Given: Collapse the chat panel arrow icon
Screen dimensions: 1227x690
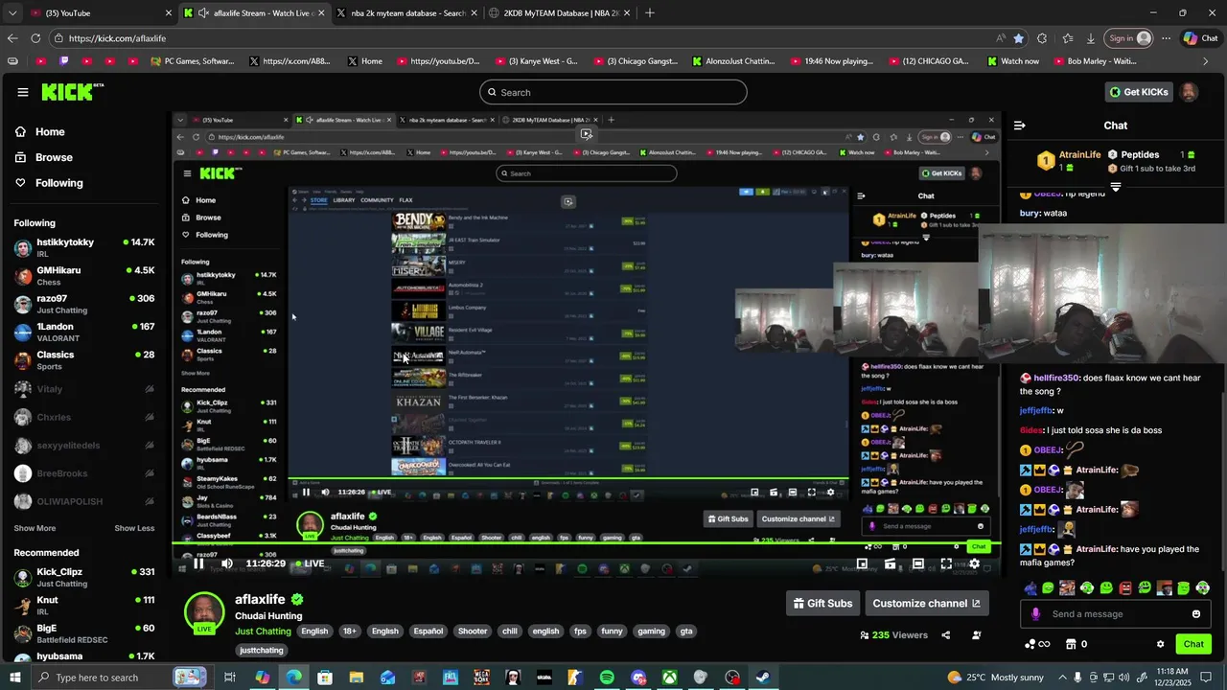Looking at the screenshot, I should [x=1020, y=126].
